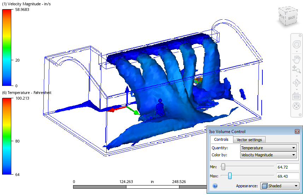303x195 pixels.
Task: Expand Orbit tool dropdown arrow
Action: tap(297, 89)
